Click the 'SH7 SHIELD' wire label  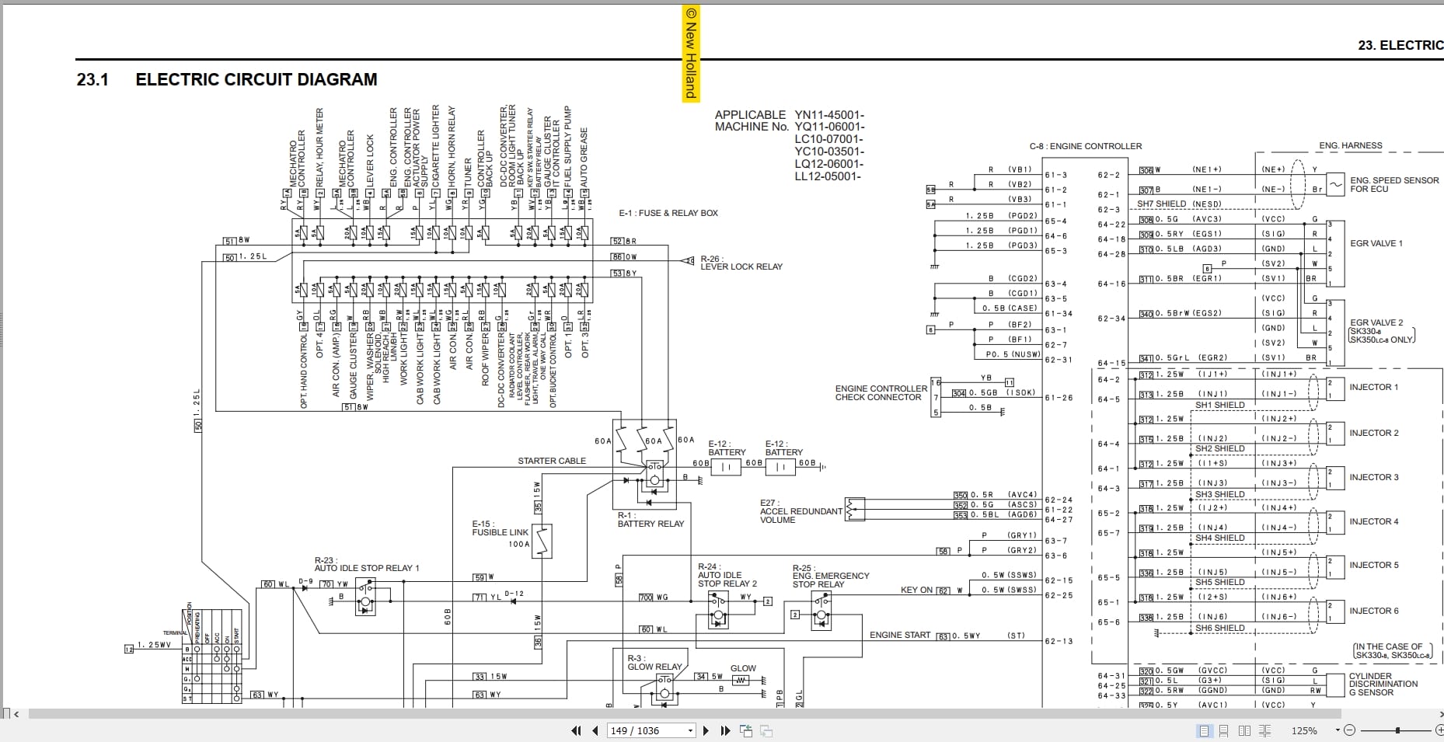pyautogui.click(x=1161, y=204)
